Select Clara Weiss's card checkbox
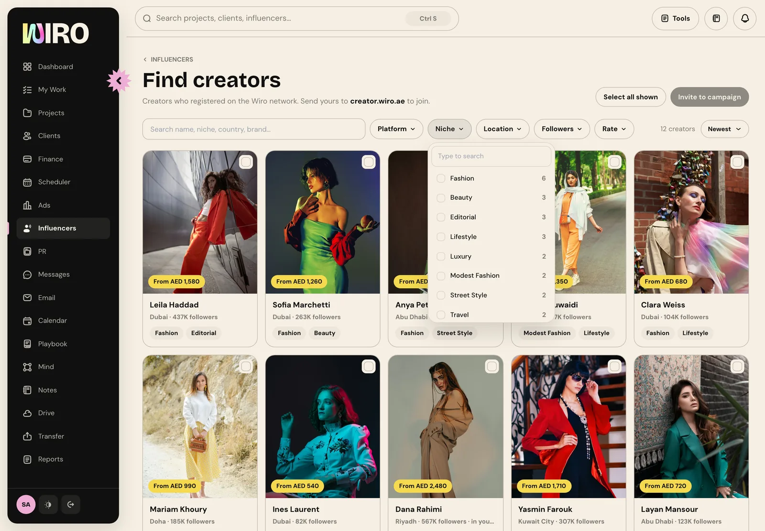 [737, 162]
